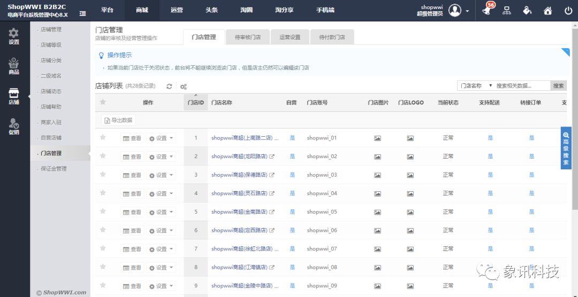Open 商家入驻 in side menu
Viewport: 578px width, 297px height.
coord(51,122)
